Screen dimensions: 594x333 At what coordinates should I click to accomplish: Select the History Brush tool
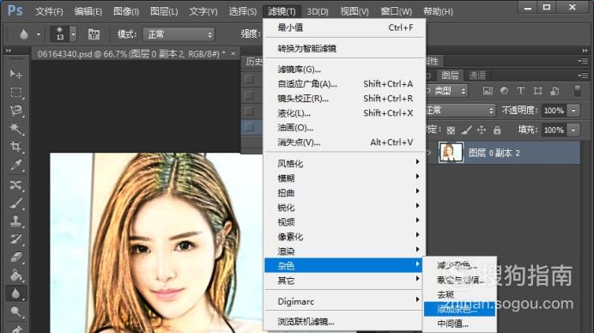[15, 239]
